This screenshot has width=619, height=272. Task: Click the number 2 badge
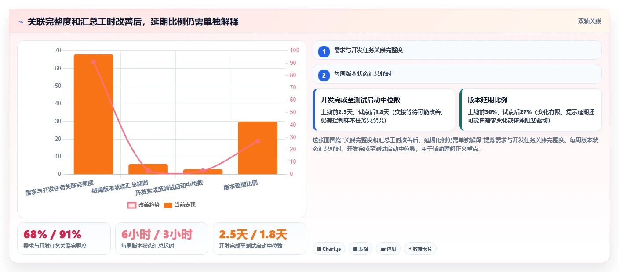324,75
